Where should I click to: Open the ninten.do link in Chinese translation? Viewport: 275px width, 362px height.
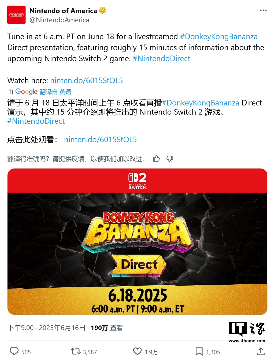point(101,140)
